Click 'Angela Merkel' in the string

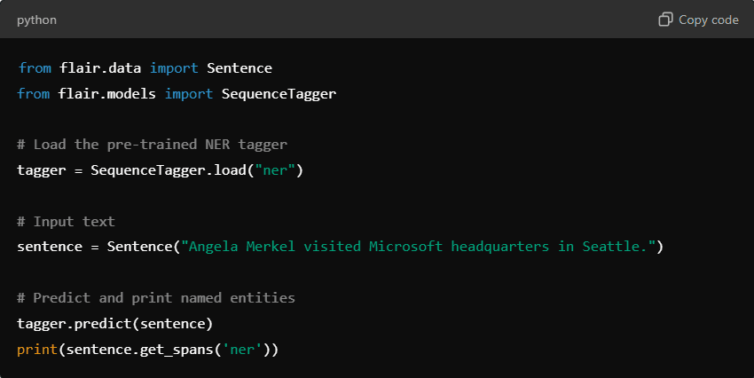point(242,246)
